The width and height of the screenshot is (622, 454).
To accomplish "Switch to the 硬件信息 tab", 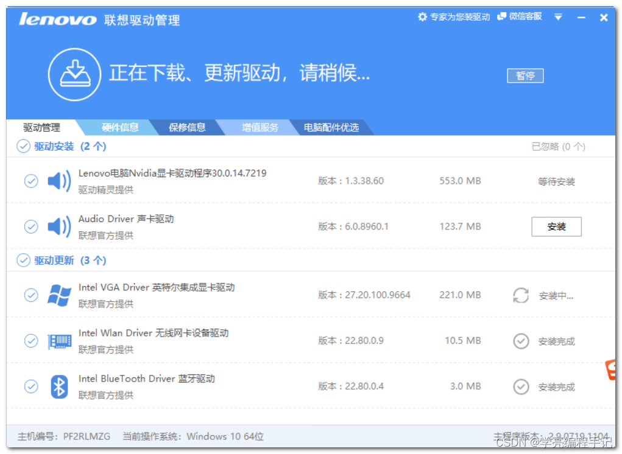I will pyautogui.click(x=120, y=128).
